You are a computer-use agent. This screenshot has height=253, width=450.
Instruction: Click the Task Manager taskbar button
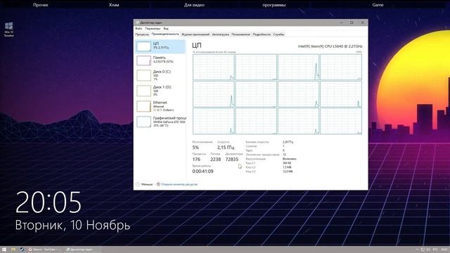pyautogui.click(x=83, y=249)
